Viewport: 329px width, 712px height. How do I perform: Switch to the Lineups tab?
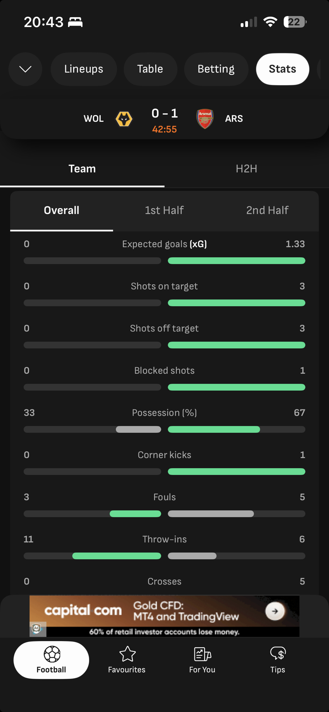(84, 69)
